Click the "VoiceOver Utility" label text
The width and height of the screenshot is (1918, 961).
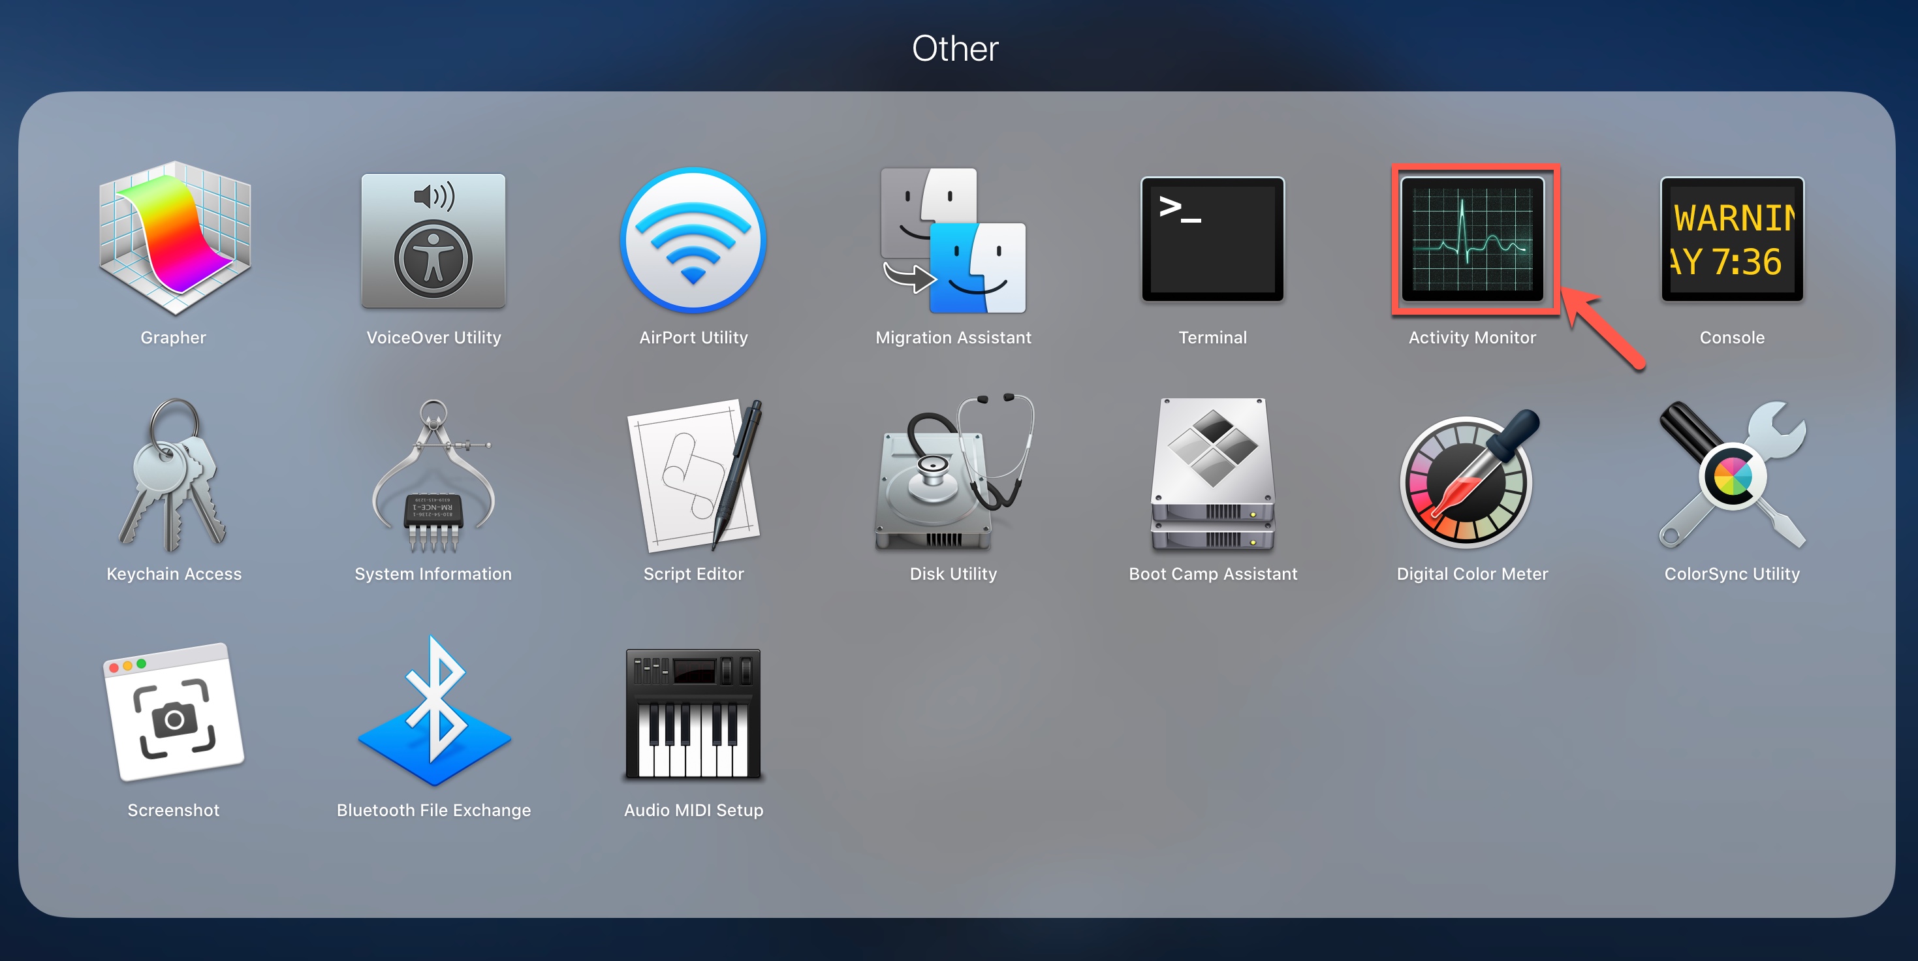click(x=434, y=338)
